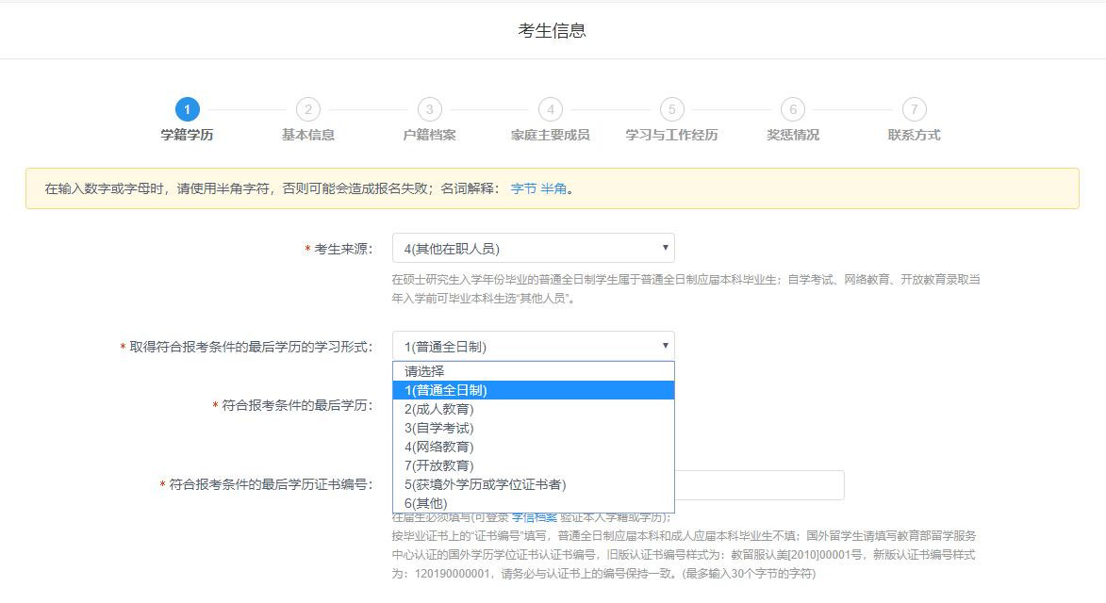Click the step 6 奖惩情况 circle icon
This screenshot has height=603, width=1106.
pyautogui.click(x=792, y=110)
